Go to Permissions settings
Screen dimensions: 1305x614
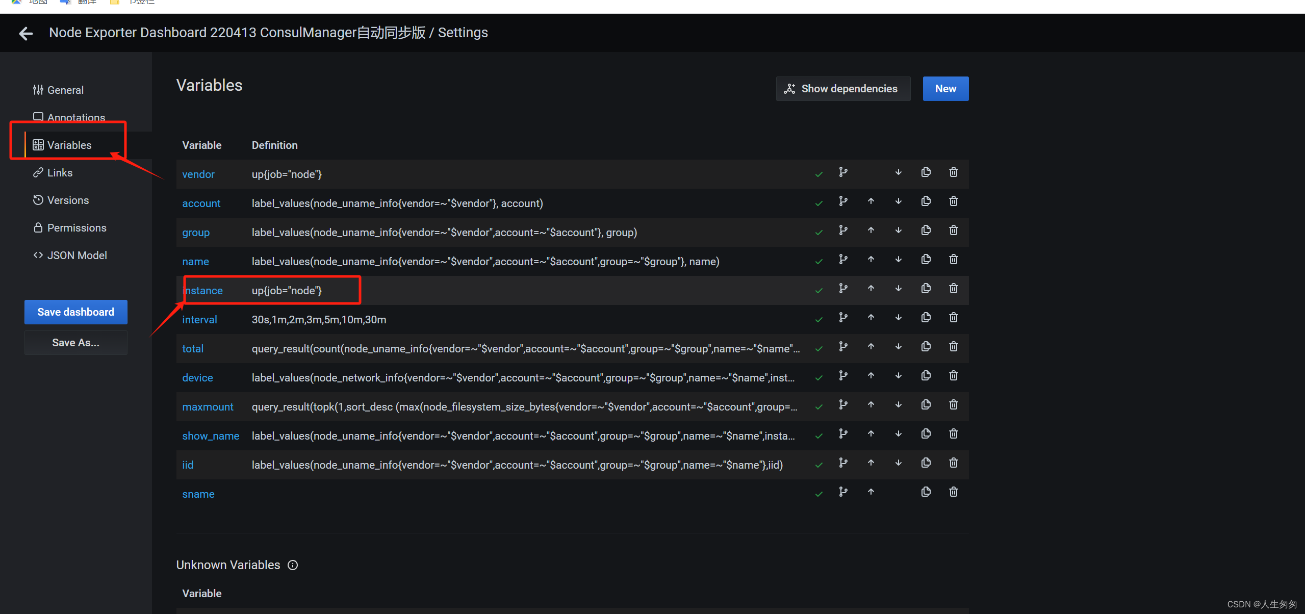pyautogui.click(x=76, y=228)
